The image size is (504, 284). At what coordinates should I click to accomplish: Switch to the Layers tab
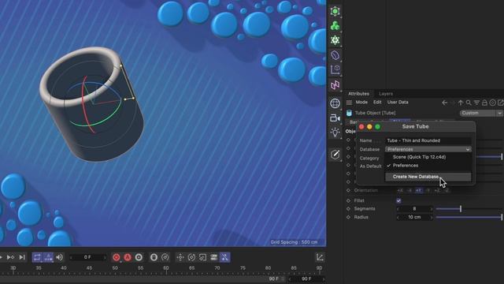[386, 94]
